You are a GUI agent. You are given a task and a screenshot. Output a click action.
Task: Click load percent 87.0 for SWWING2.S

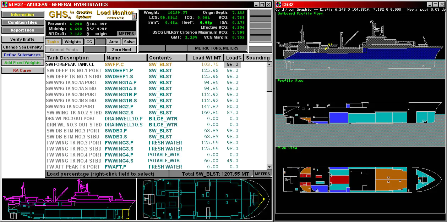[x=233, y=113]
